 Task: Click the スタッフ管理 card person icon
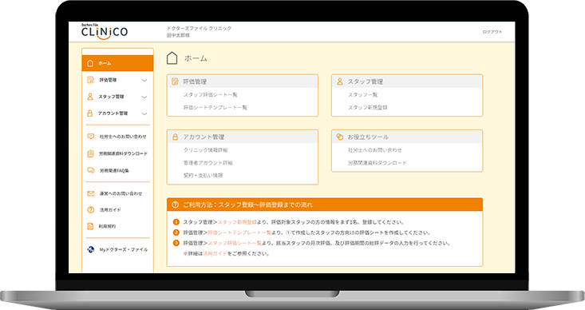tap(339, 81)
